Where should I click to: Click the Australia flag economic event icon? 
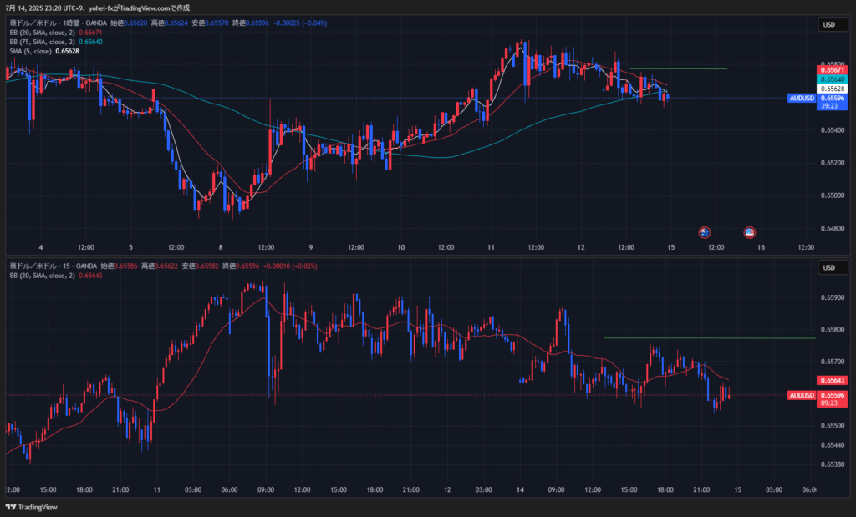[x=705, y=231]
